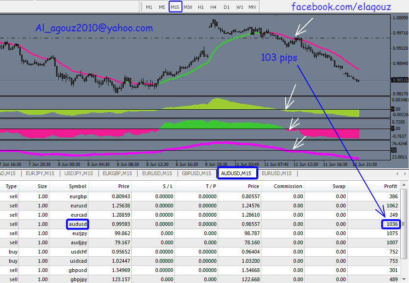The height and width of the screenshot is (283, 409).
Task: Select the M5 timeframe button
Action: point(162,7)
